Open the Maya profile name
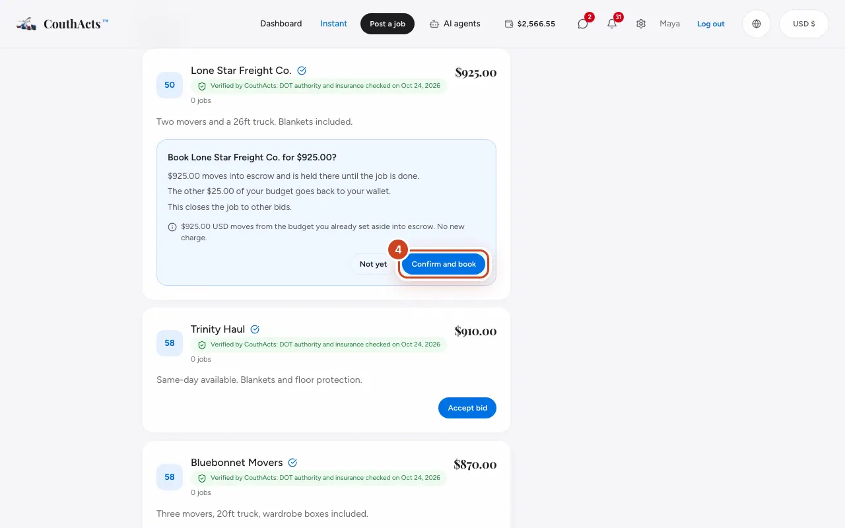The width and height of the screenshot is (845, 528). 669,24
